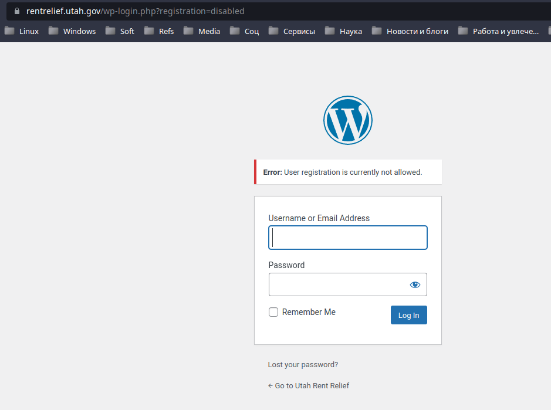The height and width of the screenshot is (410, 551).
Task: Open the Работа и увлече... bookmarks folder
Action: coord(498,31)
